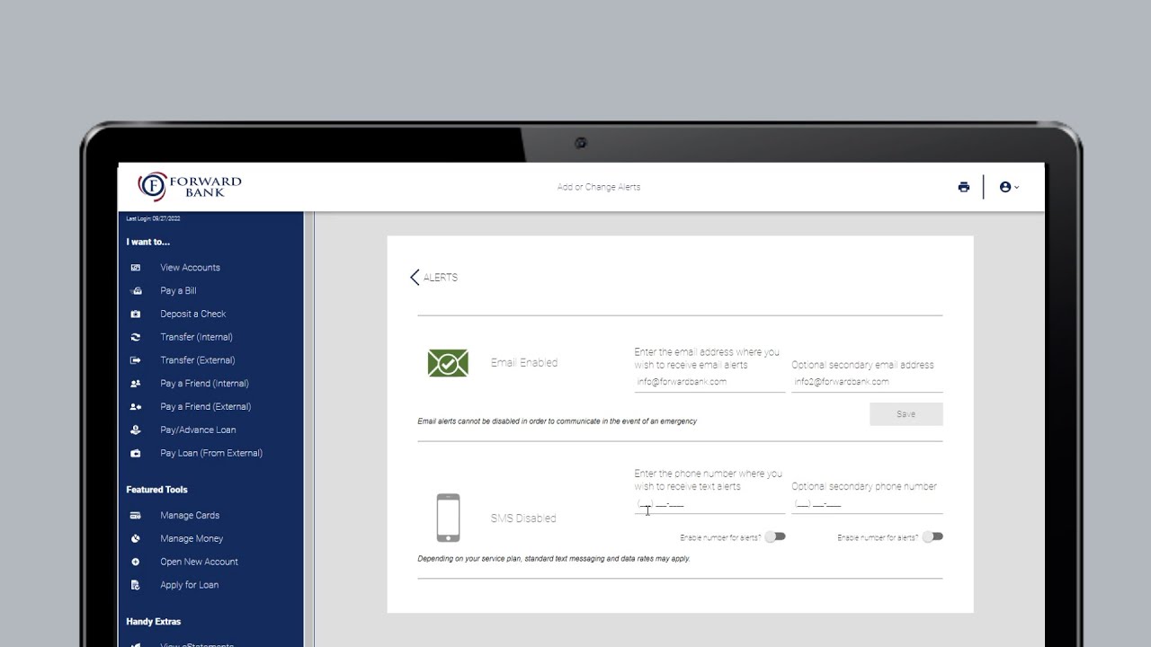Click the Apply for Loan document icon

pos(136,586)
